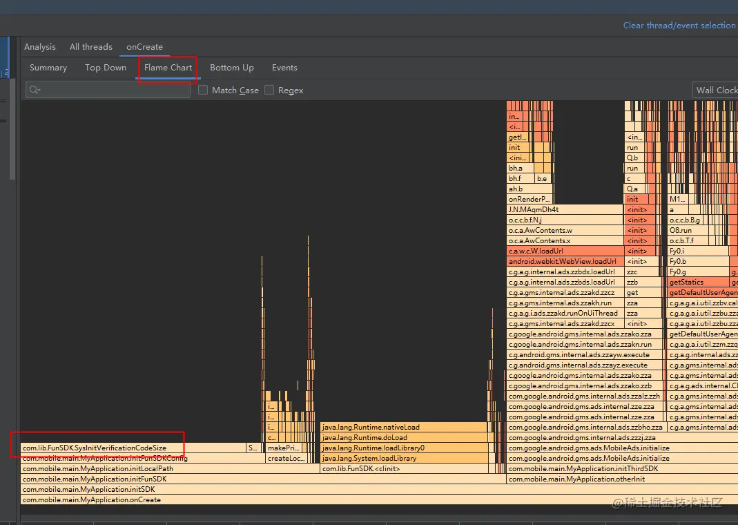This screenshot has height=525, width=738.
Task: Select MyApplication.initThirdSDK frame
Action: [x=622, y=468]
